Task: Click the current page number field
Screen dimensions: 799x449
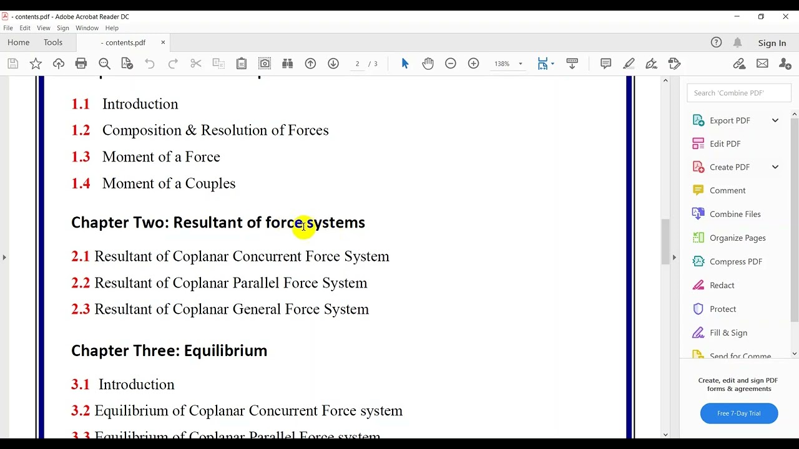Action: coord(357,64)
